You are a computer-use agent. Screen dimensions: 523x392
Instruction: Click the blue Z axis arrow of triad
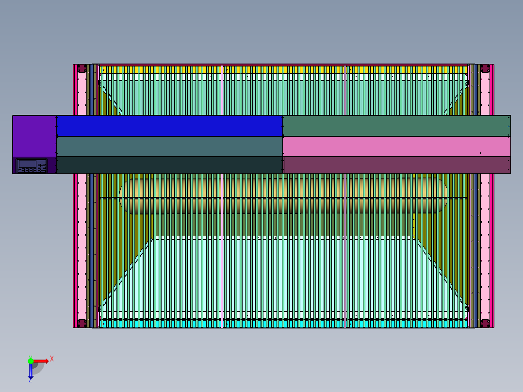point(31,371)
